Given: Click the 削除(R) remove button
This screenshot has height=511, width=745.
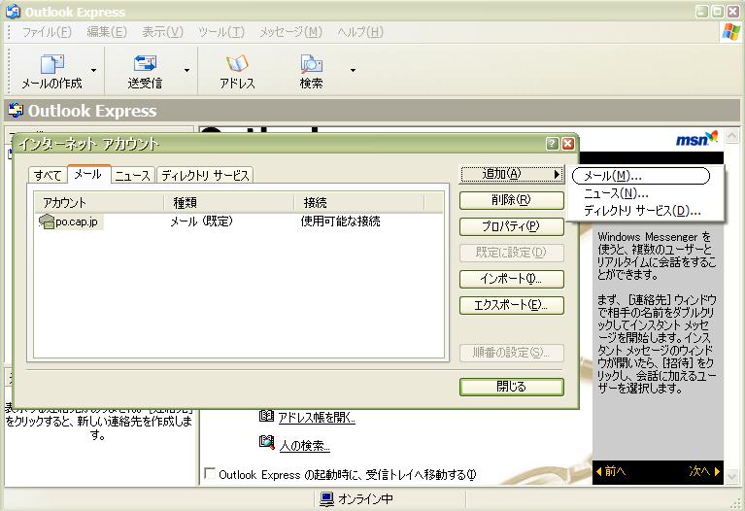Looking at the screenshot, I should click(512, 200).
